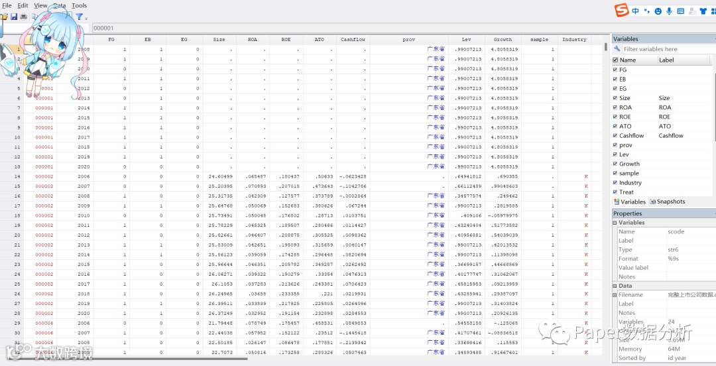
Task: Open the toolbar overflow arrow beside filter
Action: (86, 17)
